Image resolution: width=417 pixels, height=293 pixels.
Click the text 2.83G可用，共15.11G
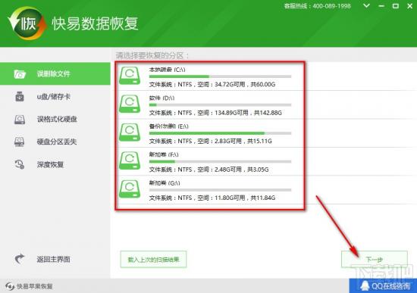pos(243,141)
